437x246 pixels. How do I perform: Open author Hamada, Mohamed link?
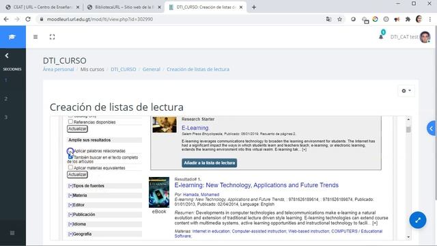coord(201,194)
